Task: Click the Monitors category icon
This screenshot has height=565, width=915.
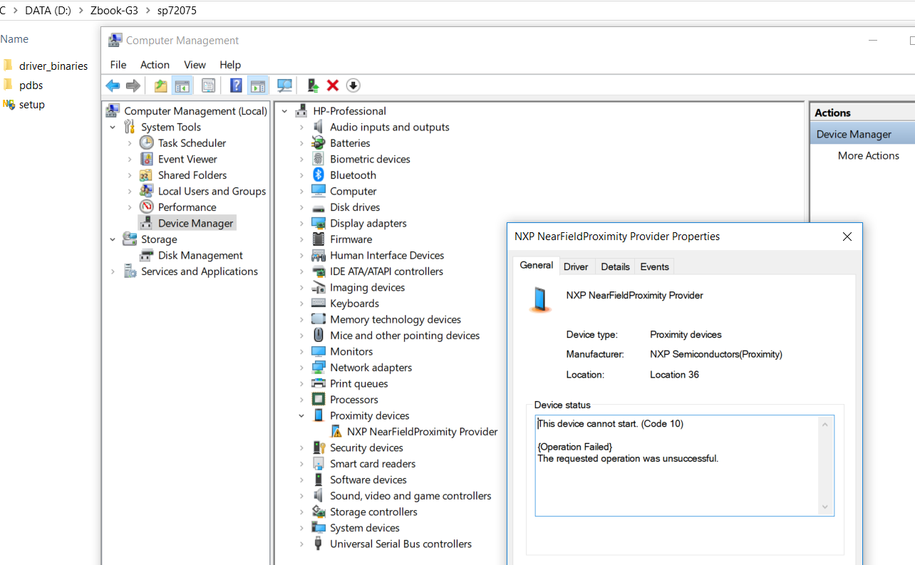Action: (x=319, y=352)
